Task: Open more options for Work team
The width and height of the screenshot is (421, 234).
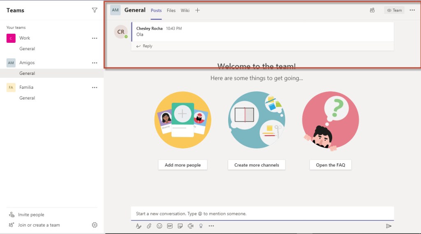Action: [95, 38]
